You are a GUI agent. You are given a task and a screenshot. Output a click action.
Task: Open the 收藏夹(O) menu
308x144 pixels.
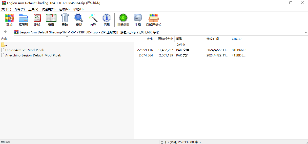click(x=49, y=9)
